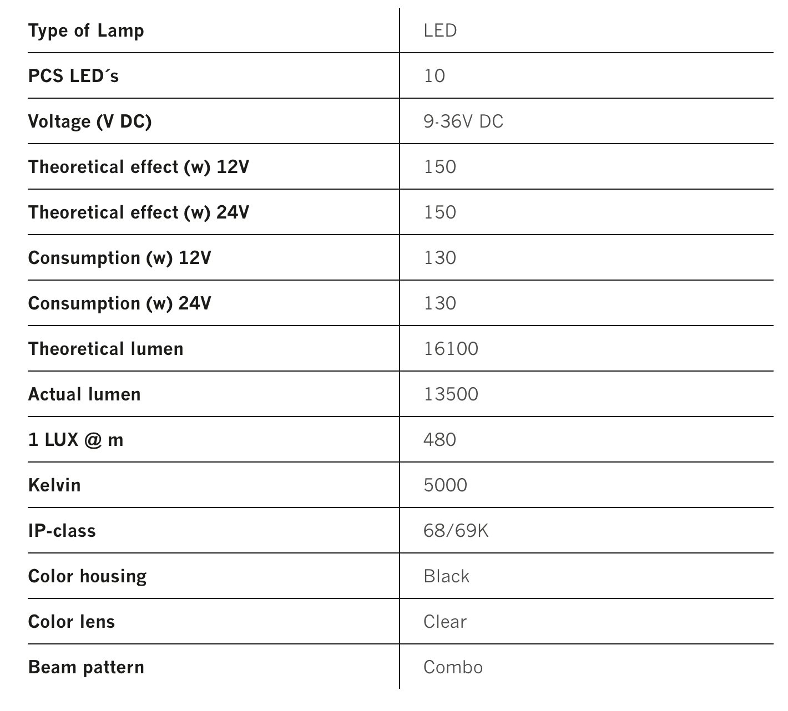Screen dimensions: 788x711
Task: Select the 16100 lumen value
Action: point(451,349)
